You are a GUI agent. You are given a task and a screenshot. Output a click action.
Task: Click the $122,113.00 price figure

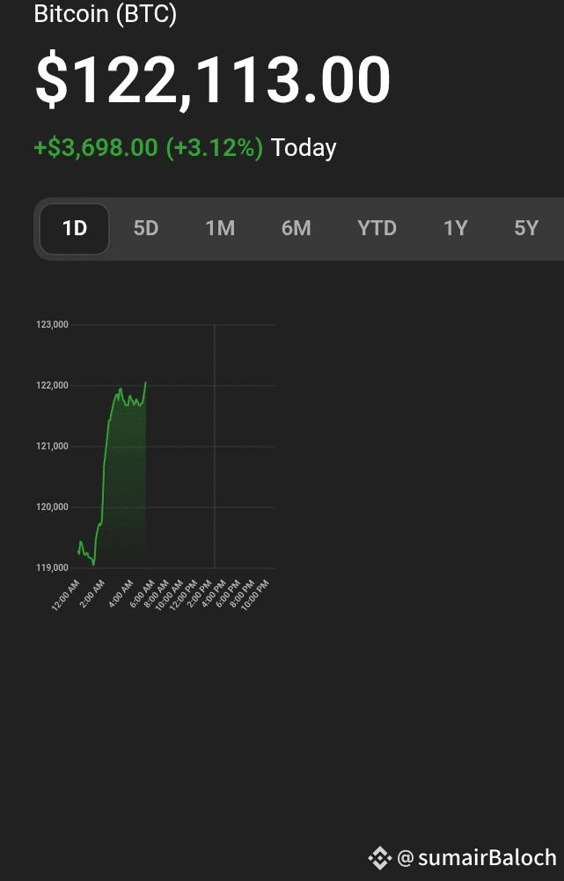212,81
